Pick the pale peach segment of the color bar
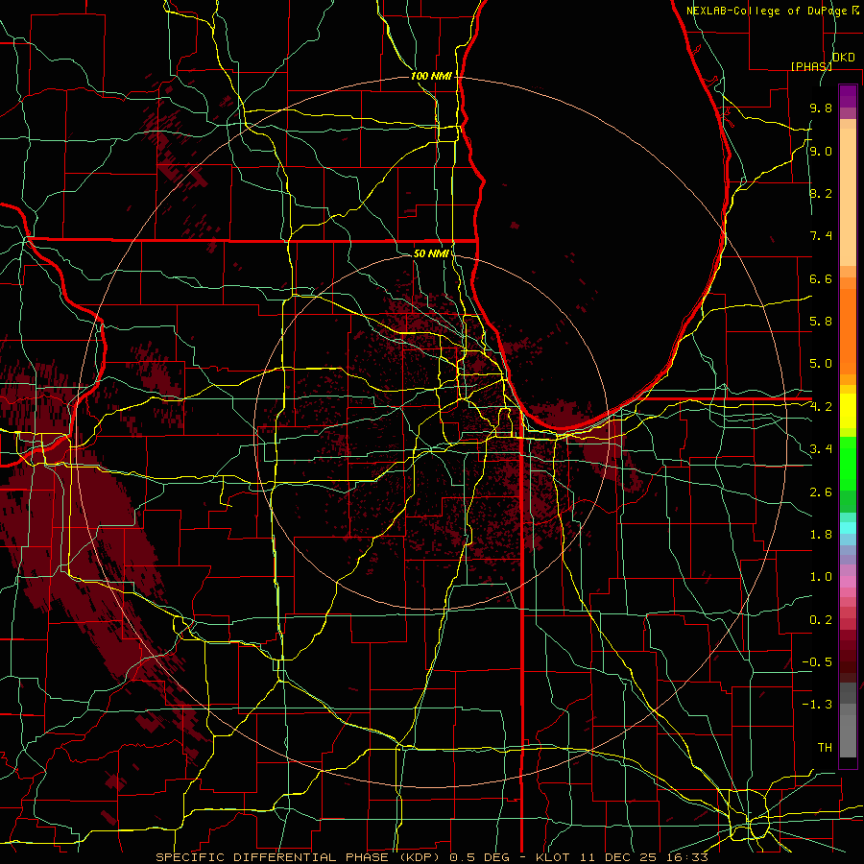 pyautogui.click(x=848, y=197)
